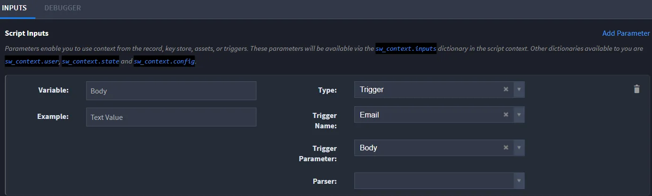Expand the Parser dropdown
Screen dimensions: 652x196
pyautogui.click(x=519, y=180)
